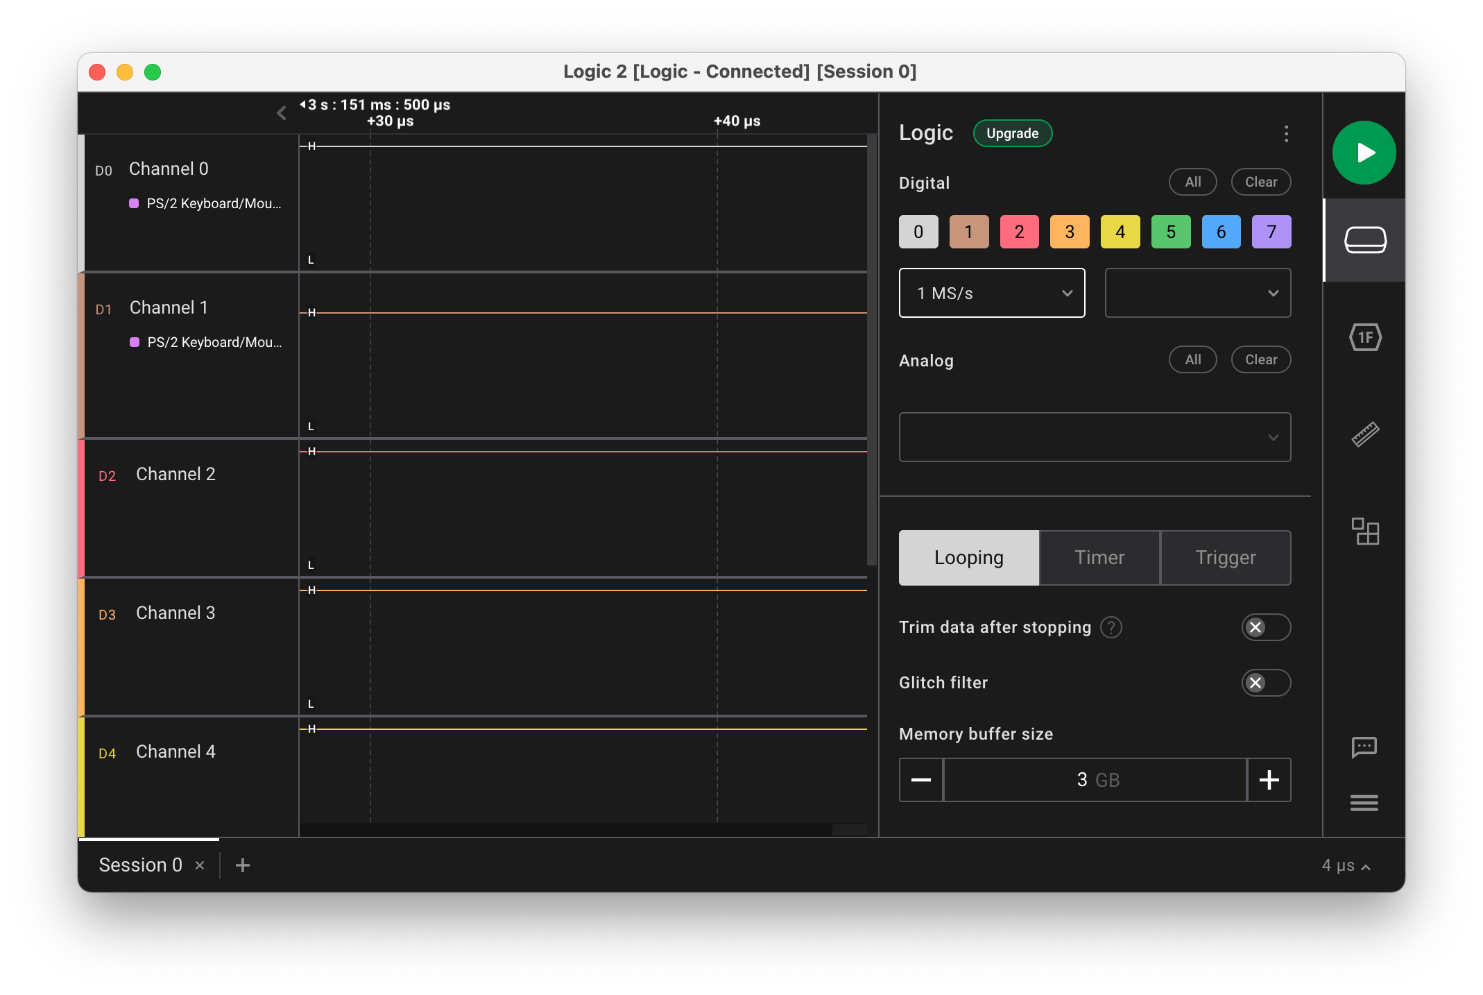The image size is (1483, 995).
Task: Open the main hamburger menu
Action: click(1364, 803)
